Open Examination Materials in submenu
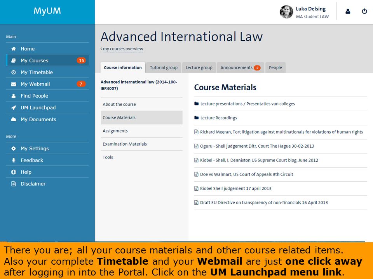This screenshot has height=279, width=373. (141, 144)
